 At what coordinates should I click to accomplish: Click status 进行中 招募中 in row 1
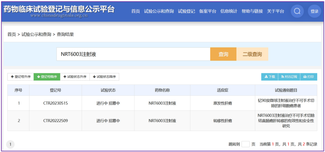click(x=108, y=103)
